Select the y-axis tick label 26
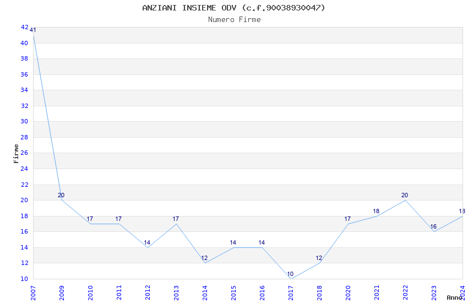Image resolution: width=468 pixels, height=303 pixels. [x=24, y=153]
